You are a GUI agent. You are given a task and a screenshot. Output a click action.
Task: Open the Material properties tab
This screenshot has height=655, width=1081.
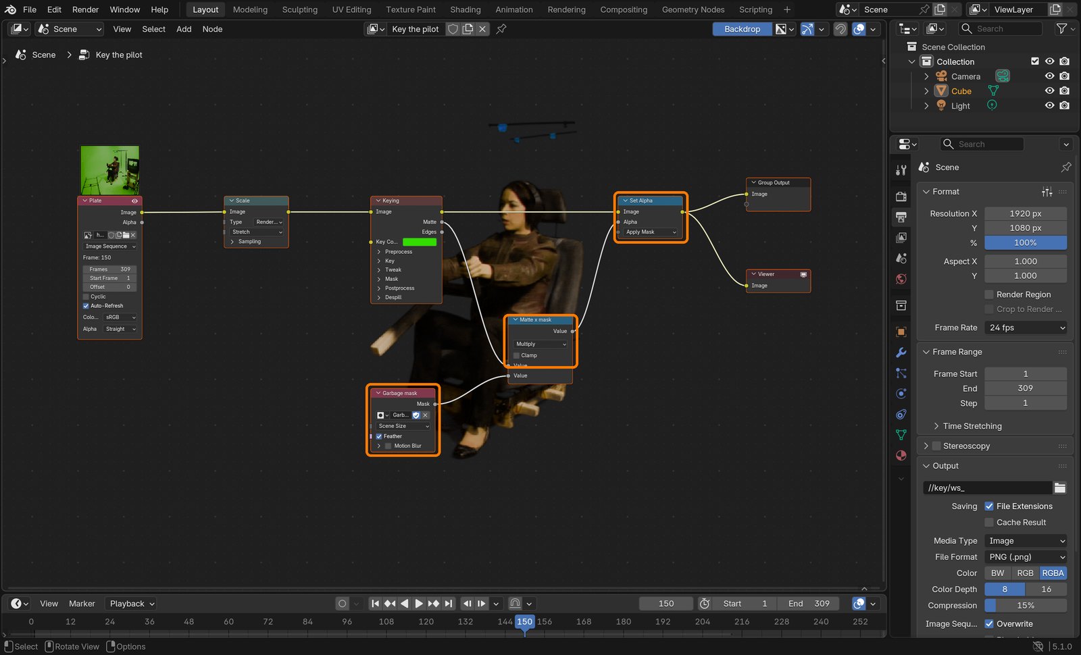[901, 455]
